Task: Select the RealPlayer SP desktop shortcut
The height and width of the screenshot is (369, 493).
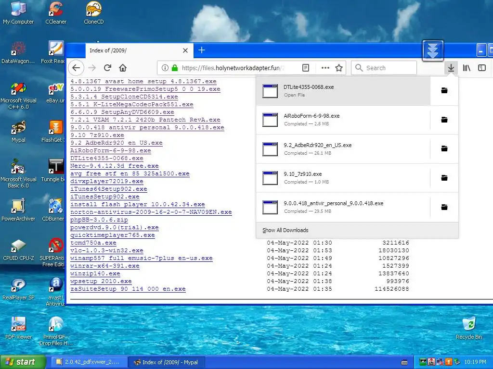Action: click(x=18, y=289)
